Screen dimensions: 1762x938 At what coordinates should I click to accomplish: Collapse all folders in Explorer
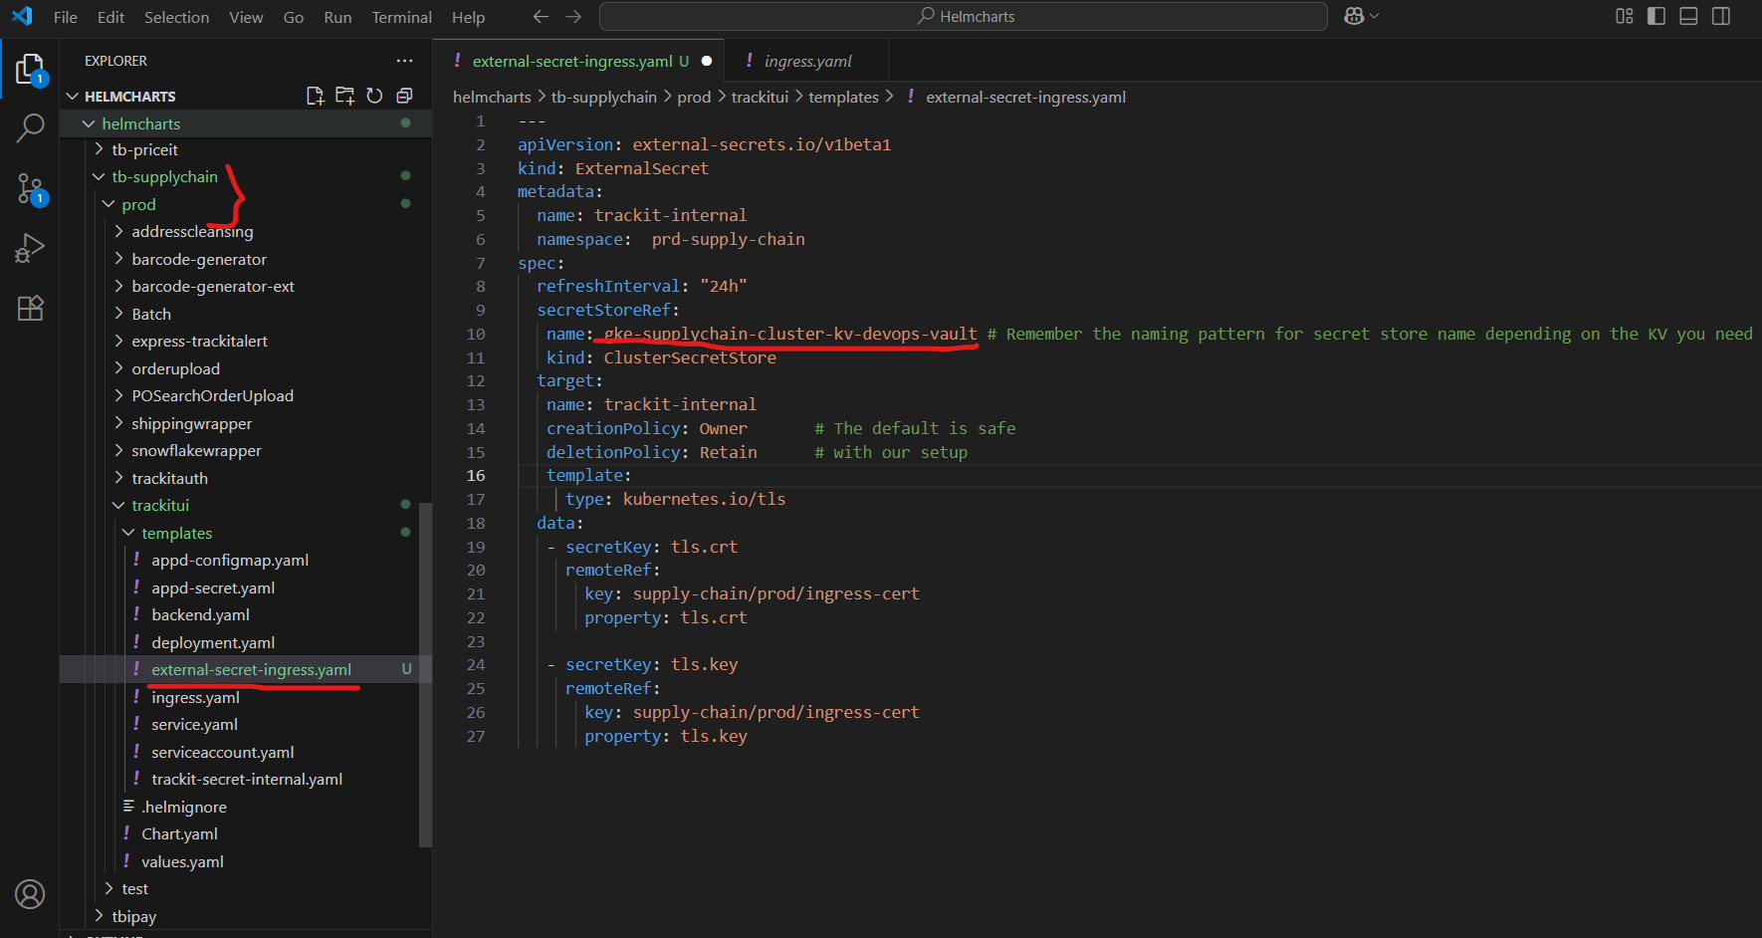tap(404, 96)
